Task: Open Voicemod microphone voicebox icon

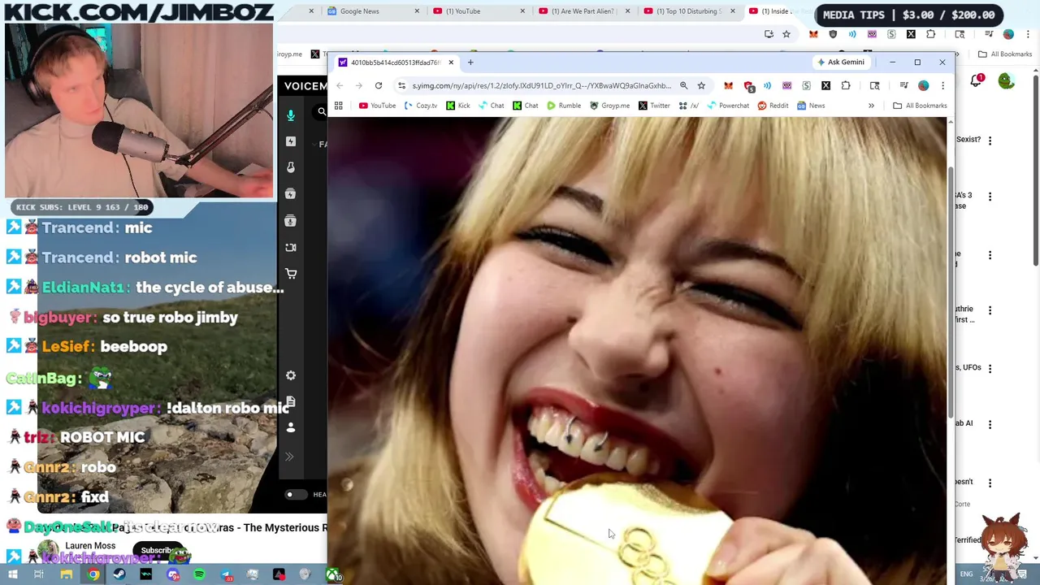Action: tap(291, 115)
